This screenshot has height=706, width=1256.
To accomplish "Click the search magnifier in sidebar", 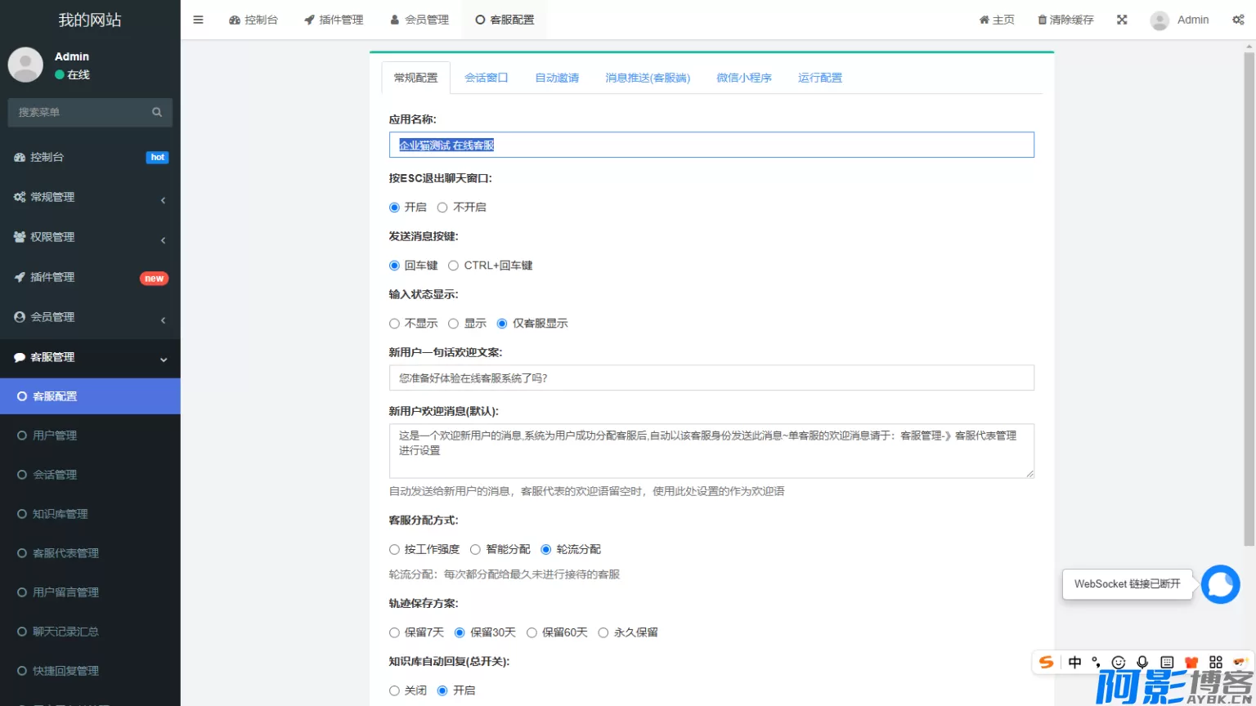I will pyautogui.click(x=157, y=113).
